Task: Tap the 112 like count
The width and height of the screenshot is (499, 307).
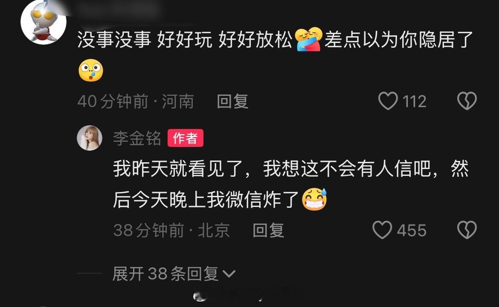Action: click(414, 101)
